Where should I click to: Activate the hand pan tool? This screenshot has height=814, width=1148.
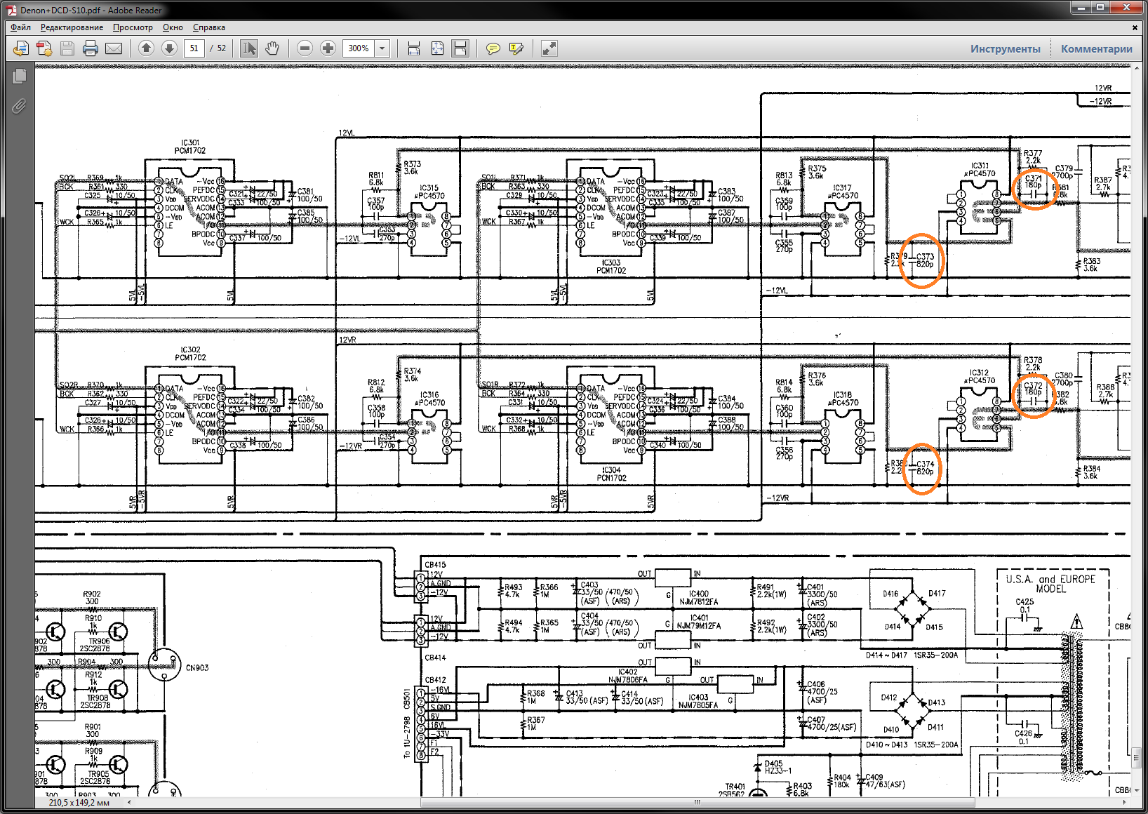(272, 48)
